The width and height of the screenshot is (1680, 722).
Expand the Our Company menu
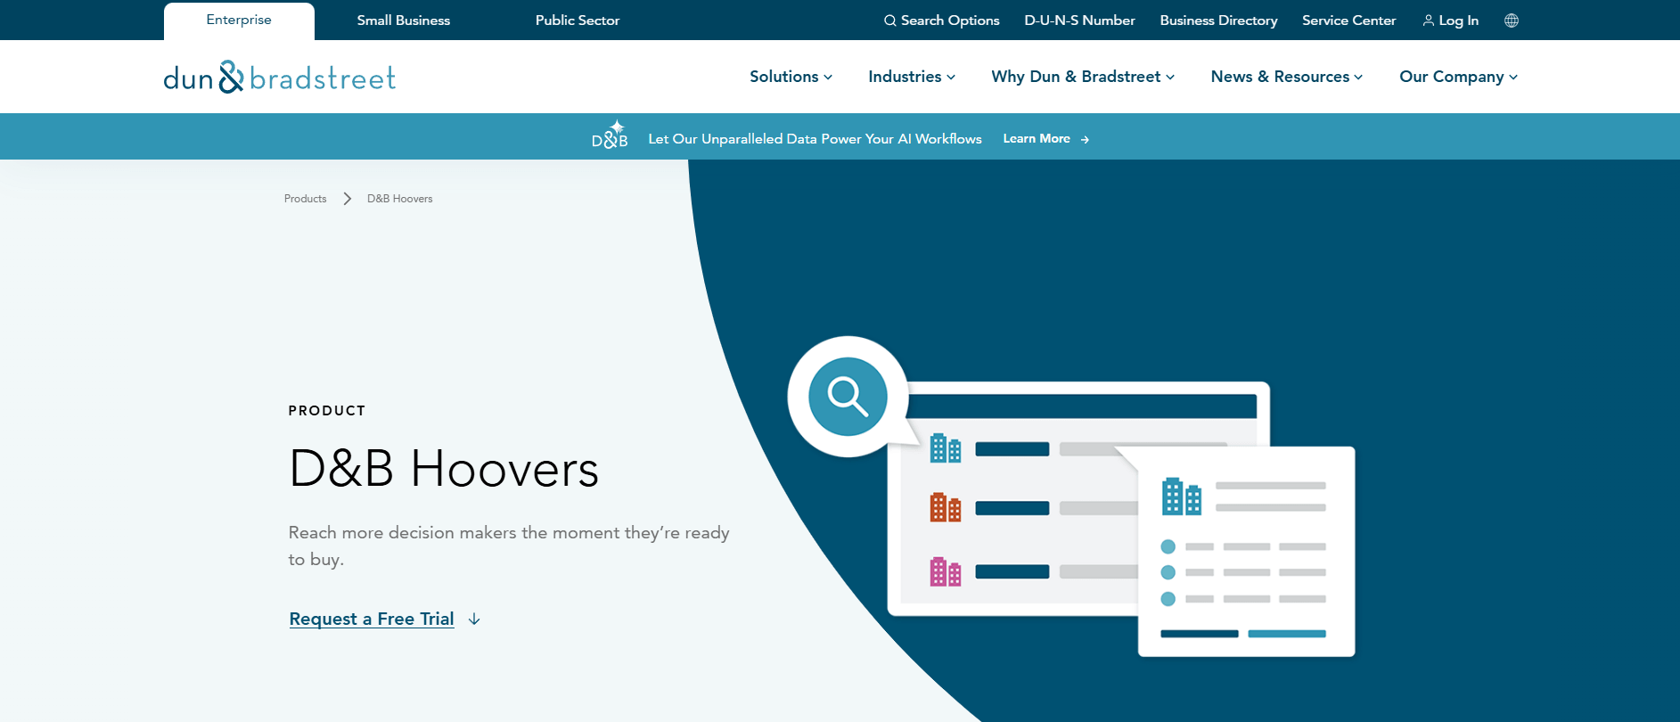tap(1458, 77)
